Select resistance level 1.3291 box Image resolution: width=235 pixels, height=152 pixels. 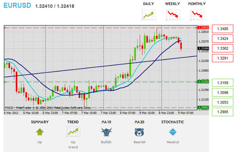click(x=222, y=58)
